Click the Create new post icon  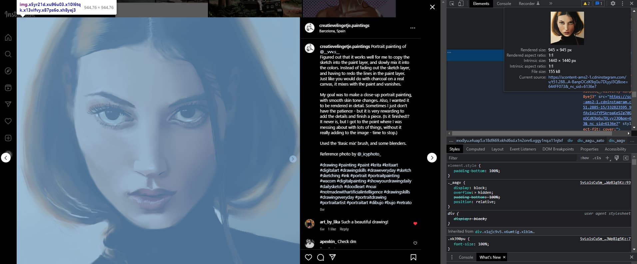pyautogui.click(x=8, y=138)
